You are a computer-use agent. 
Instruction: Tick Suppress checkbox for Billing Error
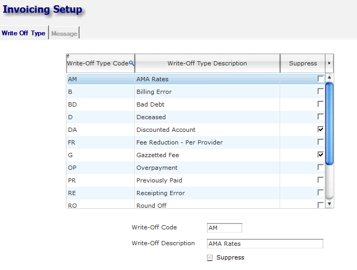pos(321,91)
